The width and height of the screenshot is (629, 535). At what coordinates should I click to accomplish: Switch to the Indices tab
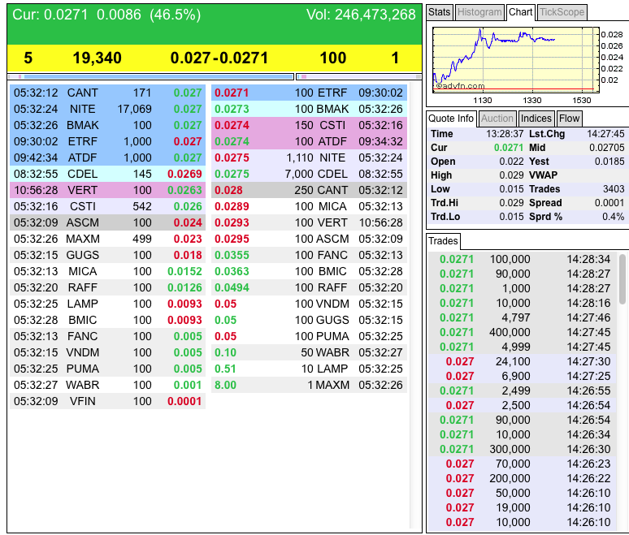(x=536, y=119)
